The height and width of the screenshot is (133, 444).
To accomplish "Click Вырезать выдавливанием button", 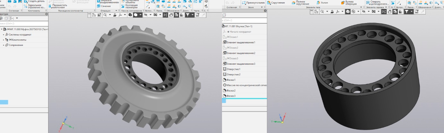I will coord(108,2).
